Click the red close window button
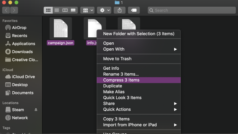This screenshot has height=134, width=238. [4, 2]
